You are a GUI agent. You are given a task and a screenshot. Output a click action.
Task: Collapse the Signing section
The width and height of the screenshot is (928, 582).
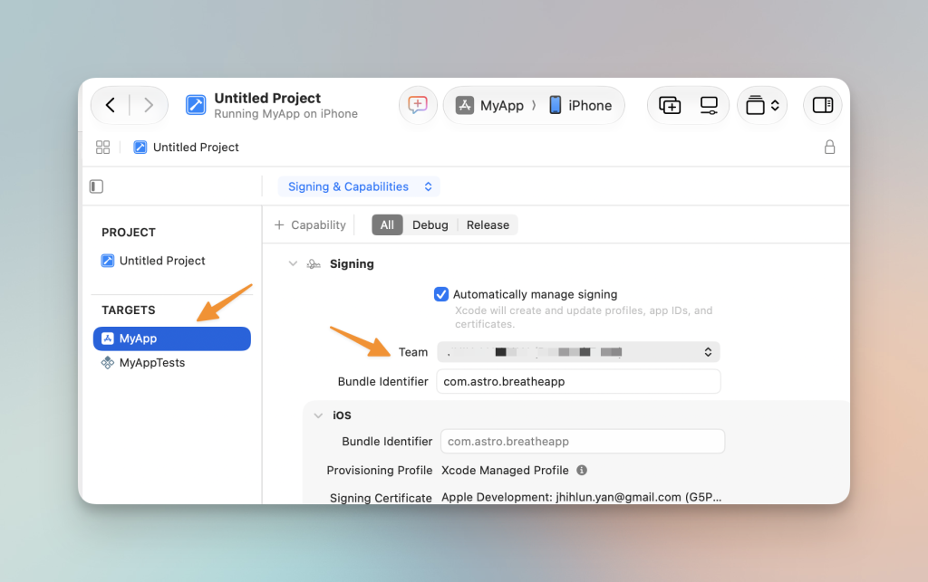(293, 263)
